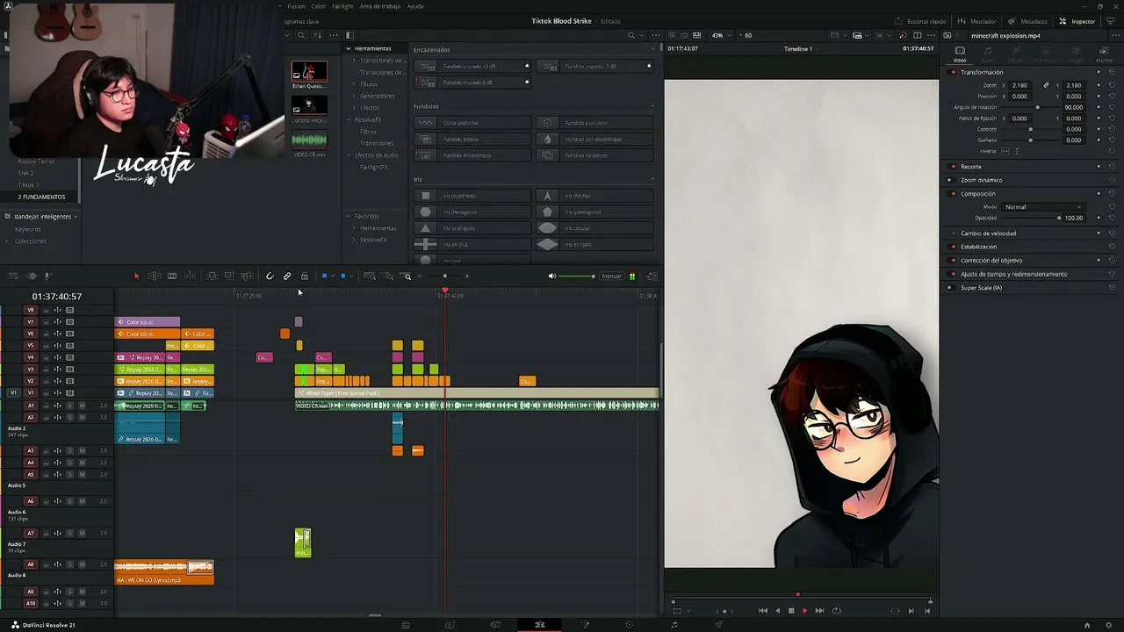Favorite star on Fundido cruzado +3 dB
This screenshot has width=1124, height=632.
click(527, 66)
